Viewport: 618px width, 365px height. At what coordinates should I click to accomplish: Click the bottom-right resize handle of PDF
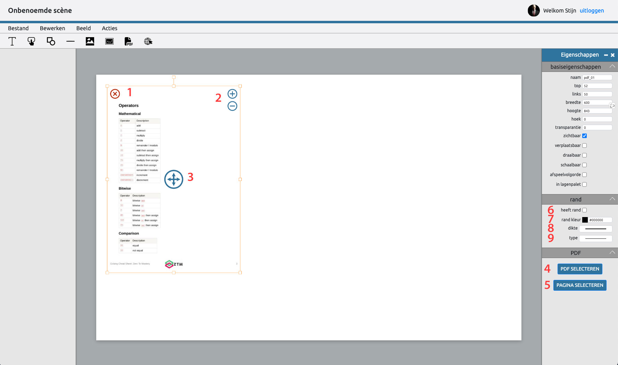240,273
